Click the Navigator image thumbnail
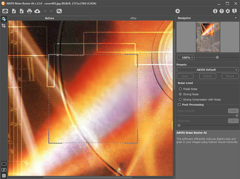This screenshot has width=240, height=179. click(208, 37)
